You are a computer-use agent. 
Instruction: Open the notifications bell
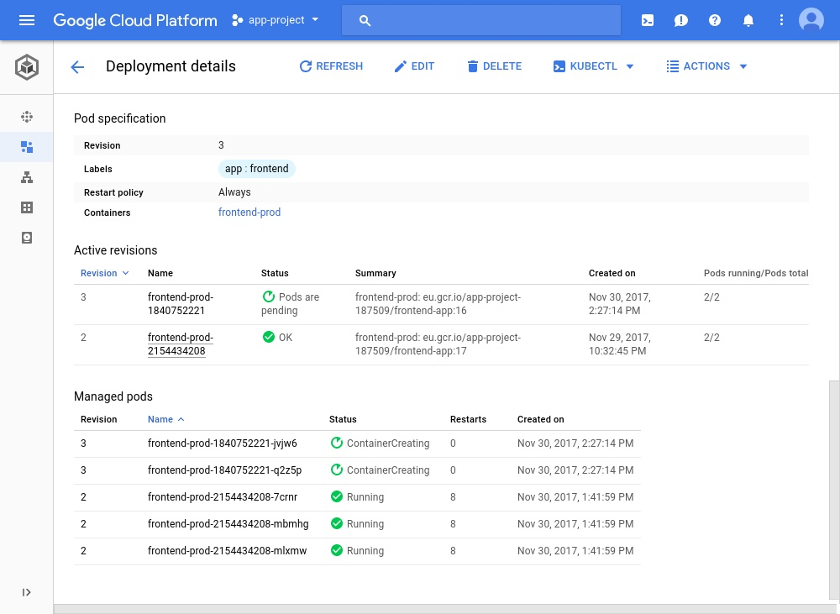[x=748, y=20]
